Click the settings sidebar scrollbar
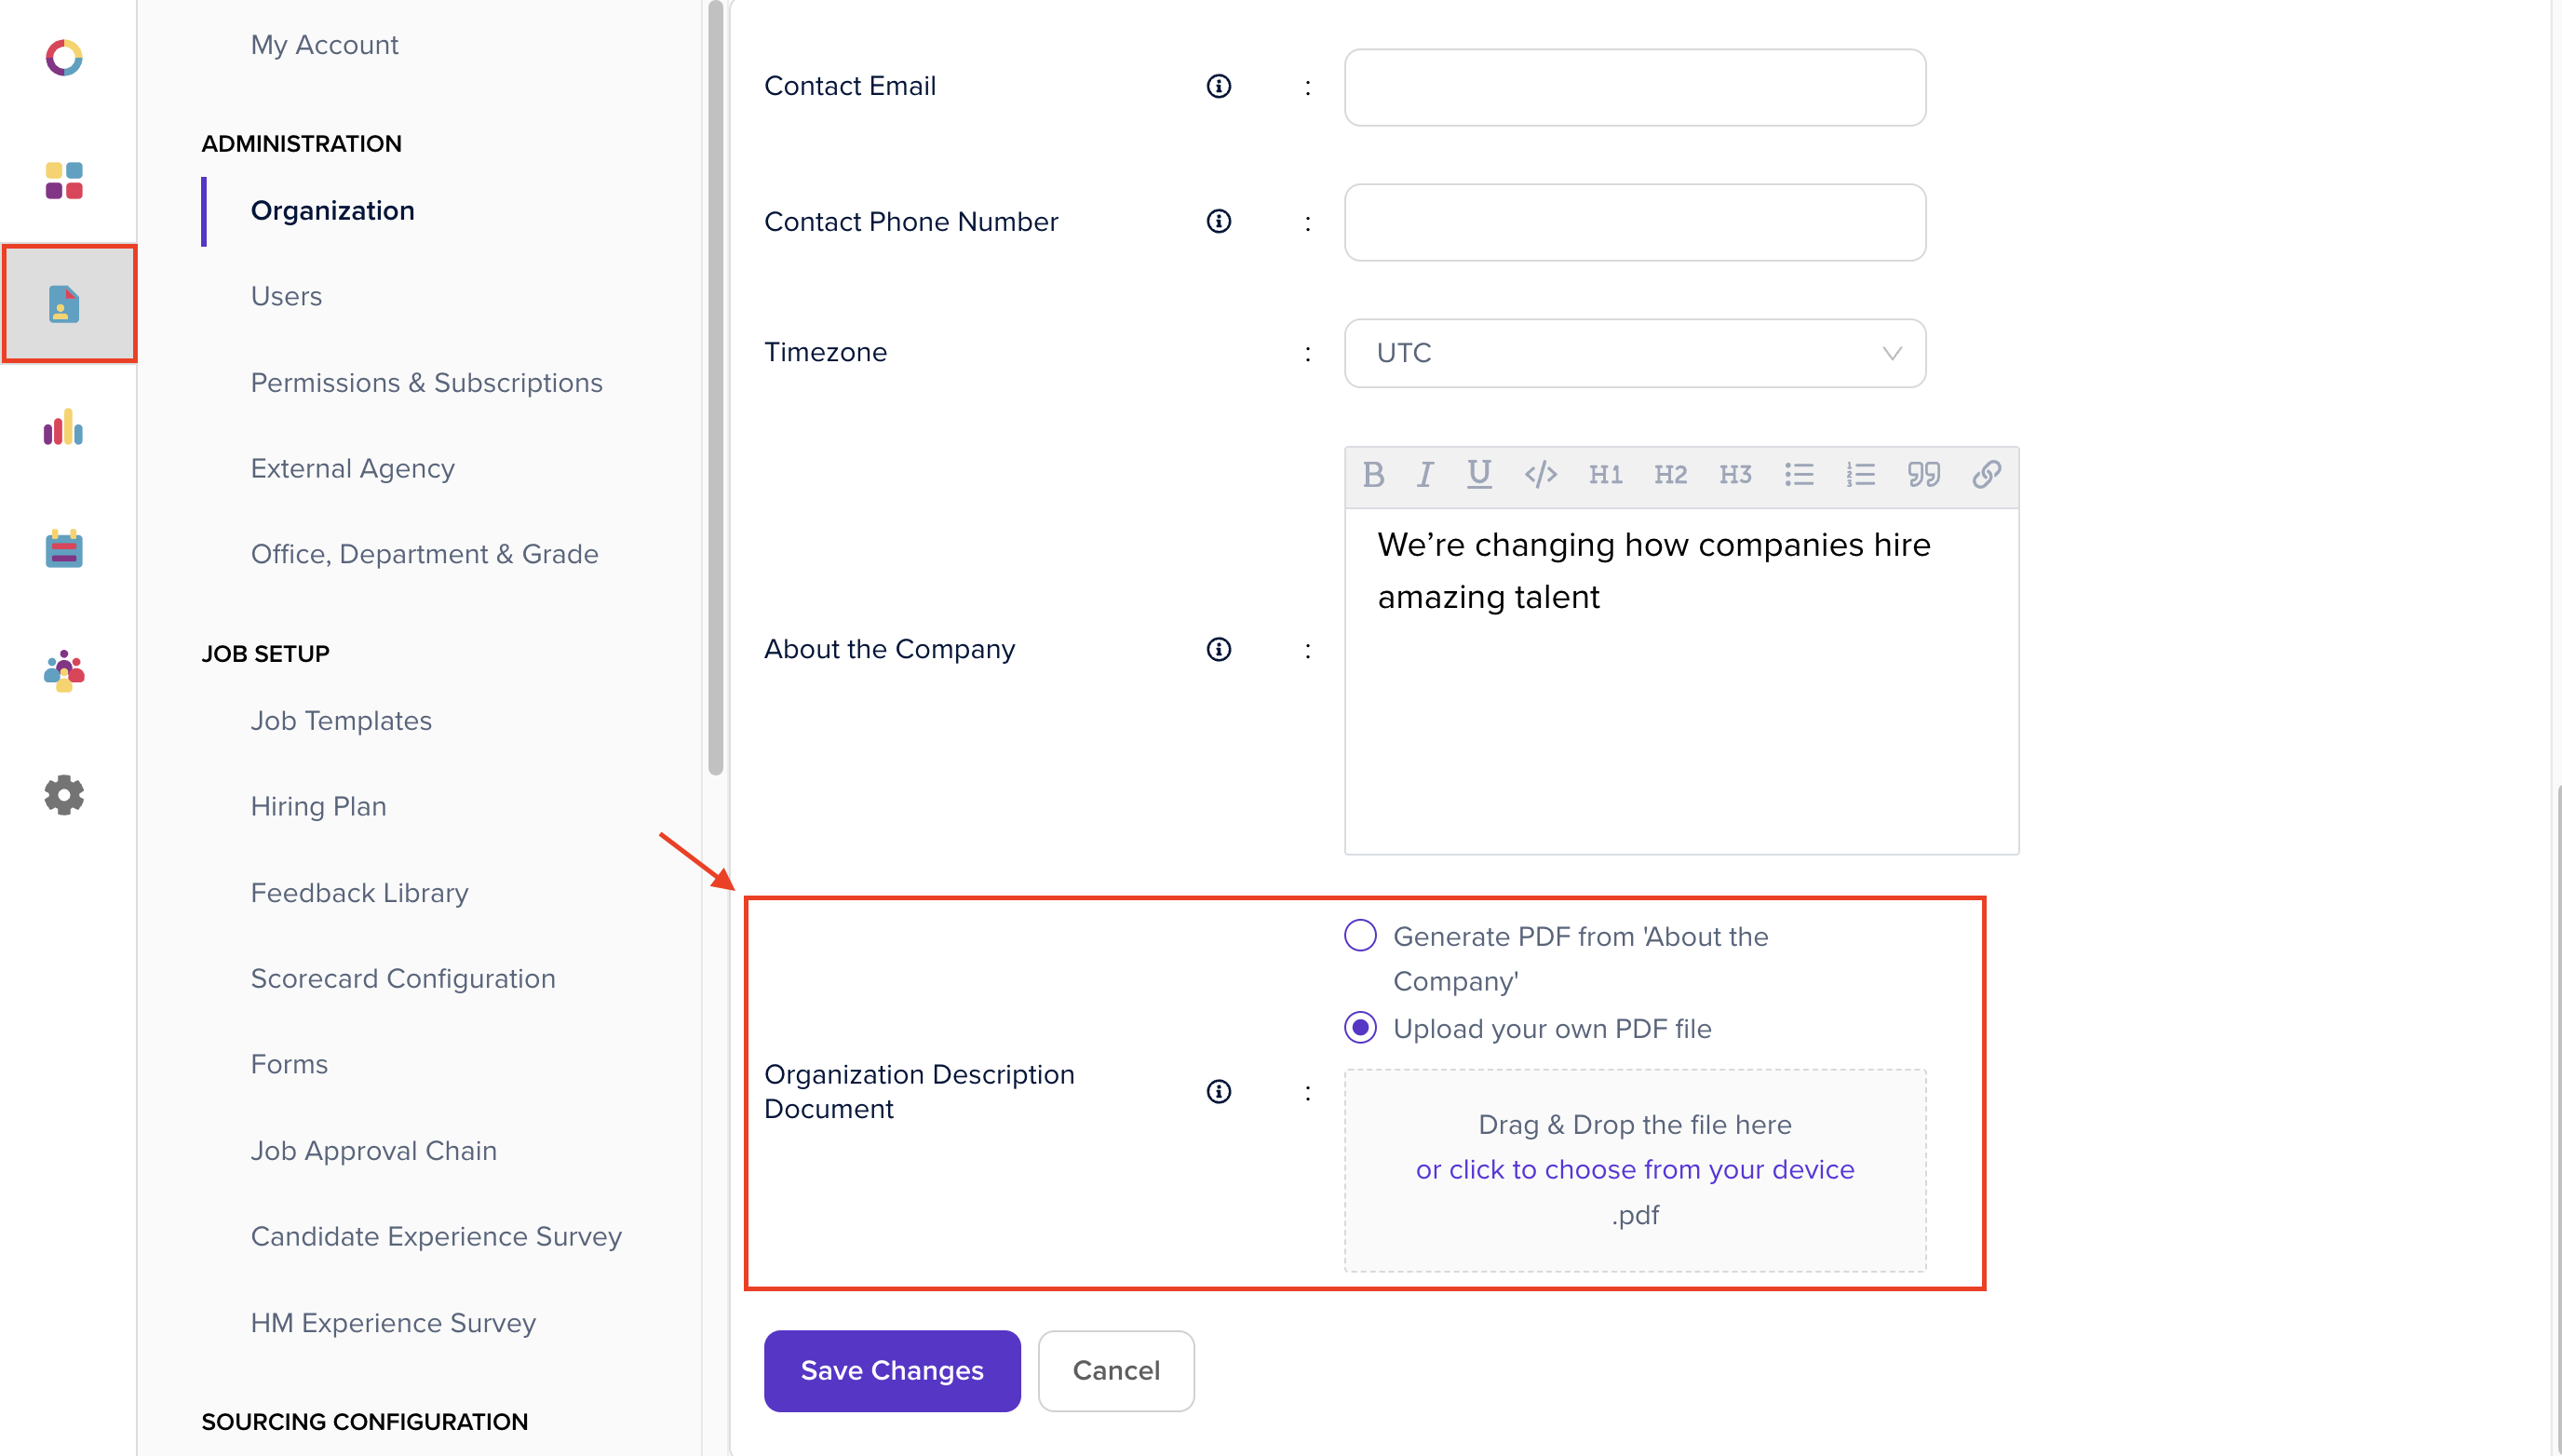The height and width of the screenshot is (1456, 2562). 715,388
